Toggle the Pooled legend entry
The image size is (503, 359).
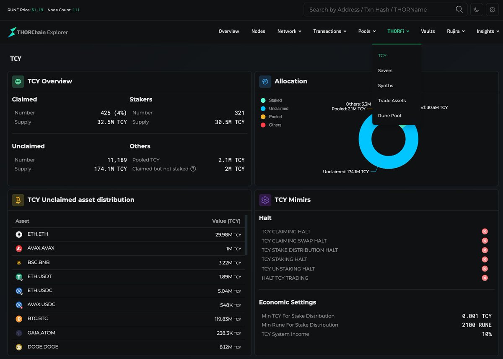point(271,117)
